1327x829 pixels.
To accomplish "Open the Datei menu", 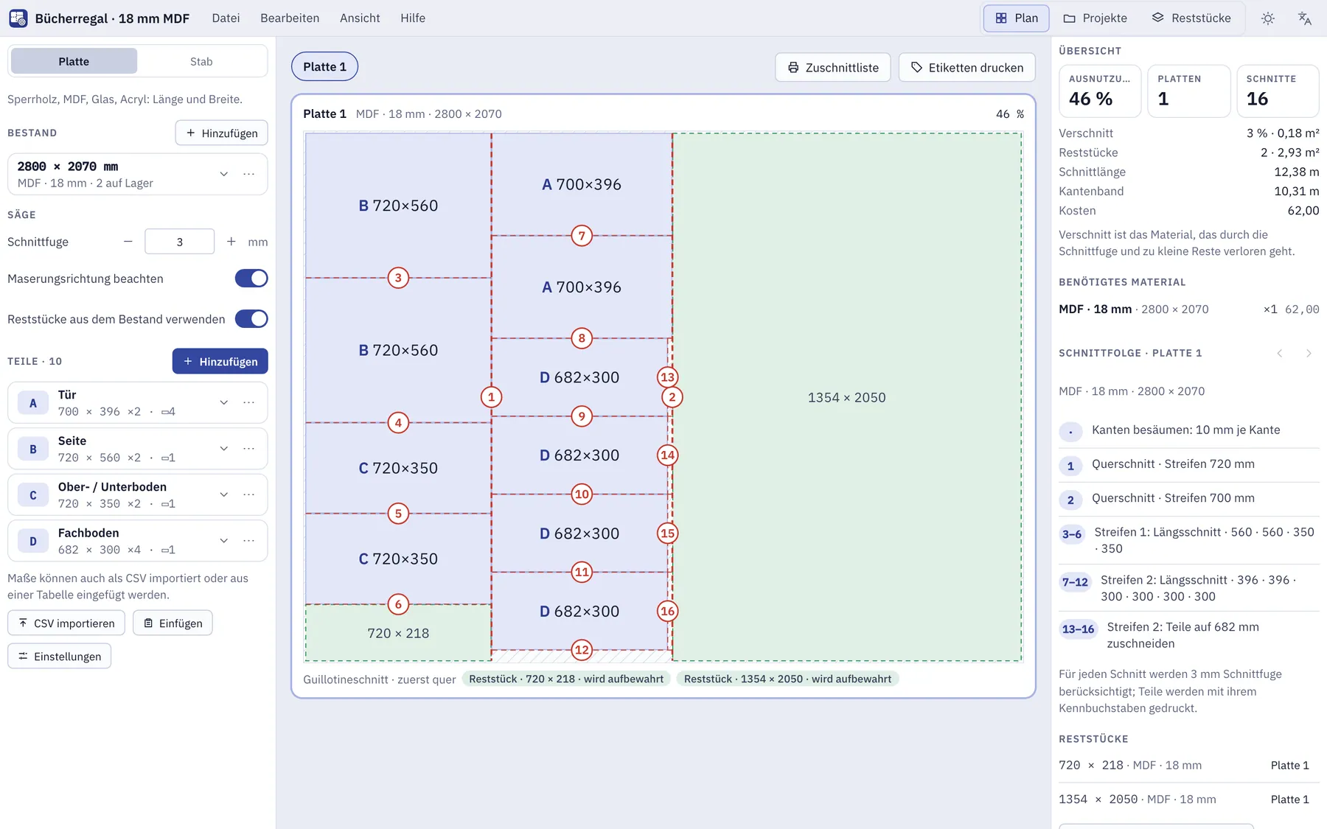I will tap(226, 18).
